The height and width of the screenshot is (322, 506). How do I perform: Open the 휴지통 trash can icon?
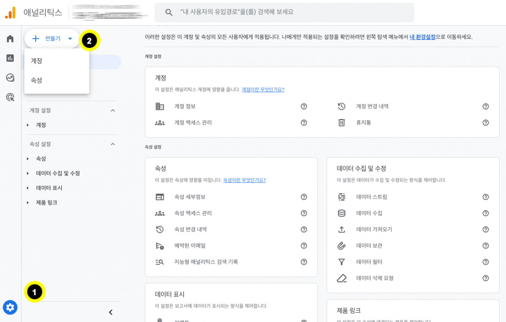342,122
